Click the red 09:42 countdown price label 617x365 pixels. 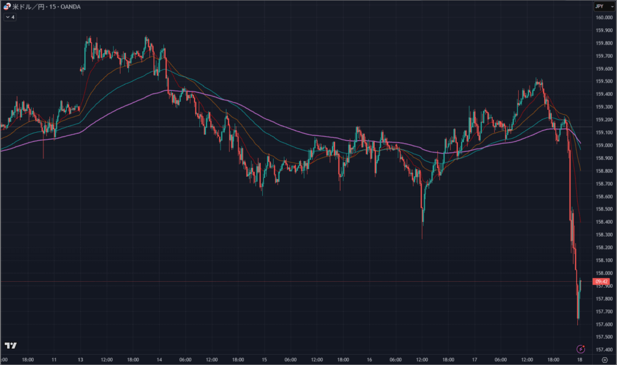tap(601, 282)
